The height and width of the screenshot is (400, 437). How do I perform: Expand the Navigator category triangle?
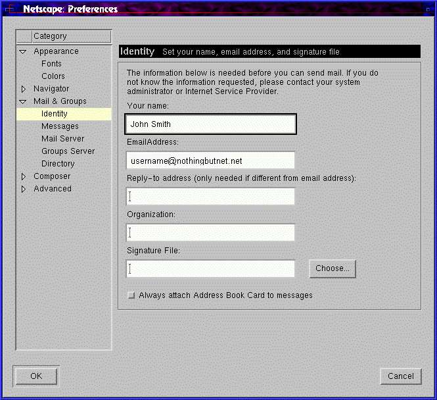coord(23,89)
